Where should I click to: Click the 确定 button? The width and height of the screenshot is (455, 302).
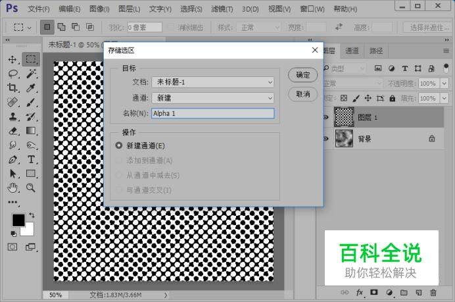302,75
